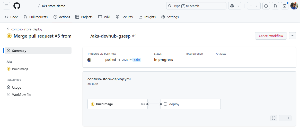Image resolution: width=300 pixels, height=128 pixels.
Task: Switch to the Security tab
Action: coord(124,17)
